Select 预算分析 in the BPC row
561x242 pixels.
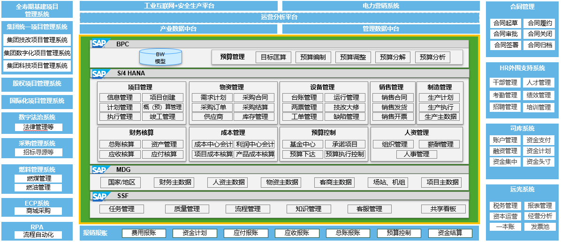tap(432, 57)
